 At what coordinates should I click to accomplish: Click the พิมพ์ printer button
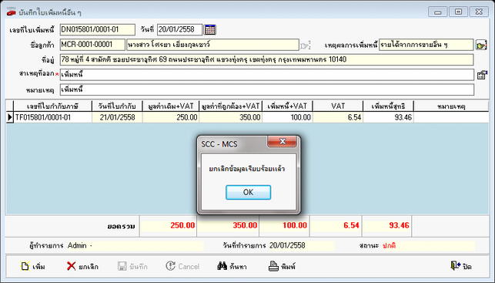(282, 267)
